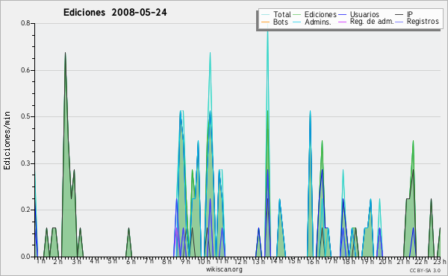Click the 'Ediciones/min' y-axis label

coord(7,140)
